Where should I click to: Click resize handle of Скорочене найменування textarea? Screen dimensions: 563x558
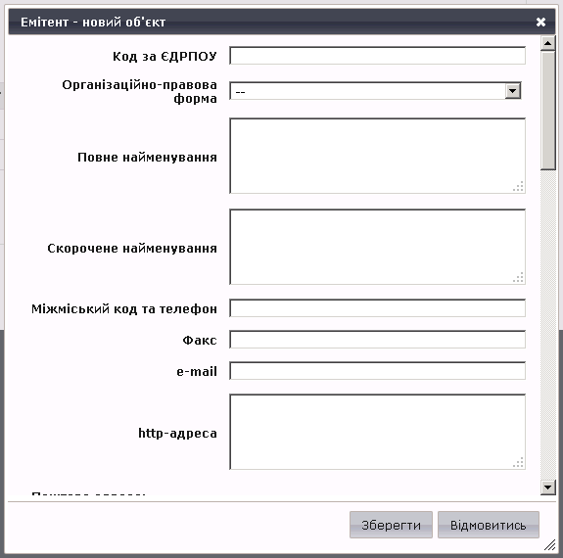click(x=518, y=278)
